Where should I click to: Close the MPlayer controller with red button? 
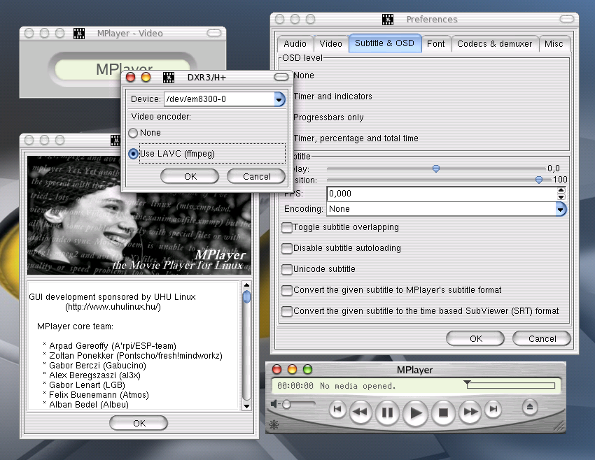(x=277, y=369)
